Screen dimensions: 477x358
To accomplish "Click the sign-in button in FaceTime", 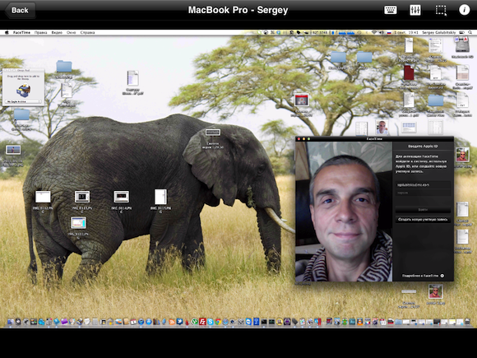I will pos(423,209).
